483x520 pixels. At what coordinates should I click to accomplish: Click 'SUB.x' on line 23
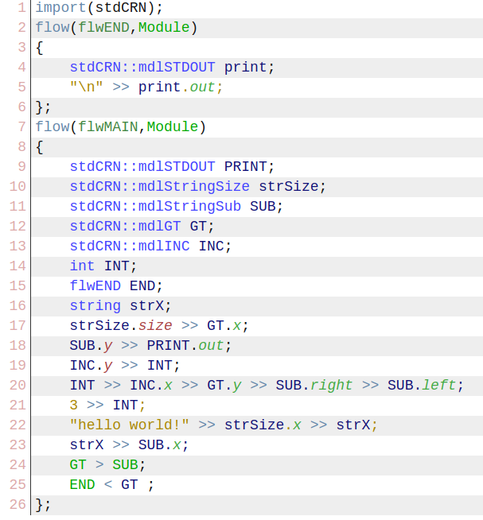tap(160, 445)
